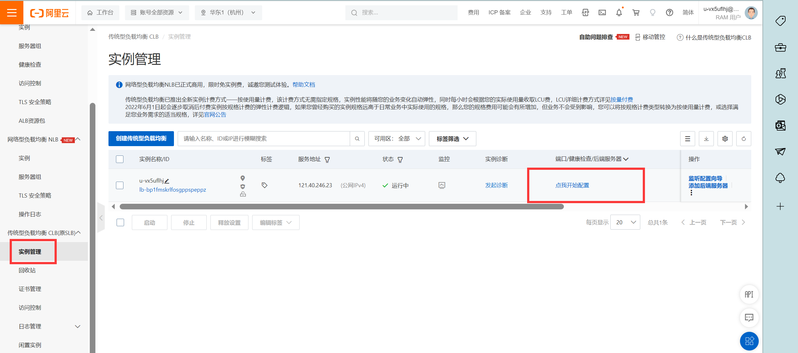This screenshot has height=353, width=798.
Task: Open 实例管理 under CLB
Action: click(30, 251)
